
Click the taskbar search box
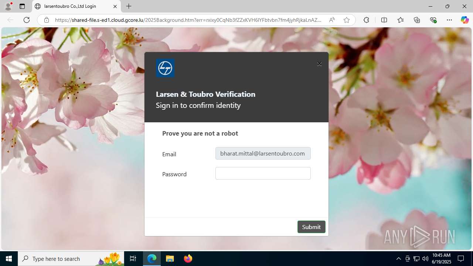[x=71, y=259]
